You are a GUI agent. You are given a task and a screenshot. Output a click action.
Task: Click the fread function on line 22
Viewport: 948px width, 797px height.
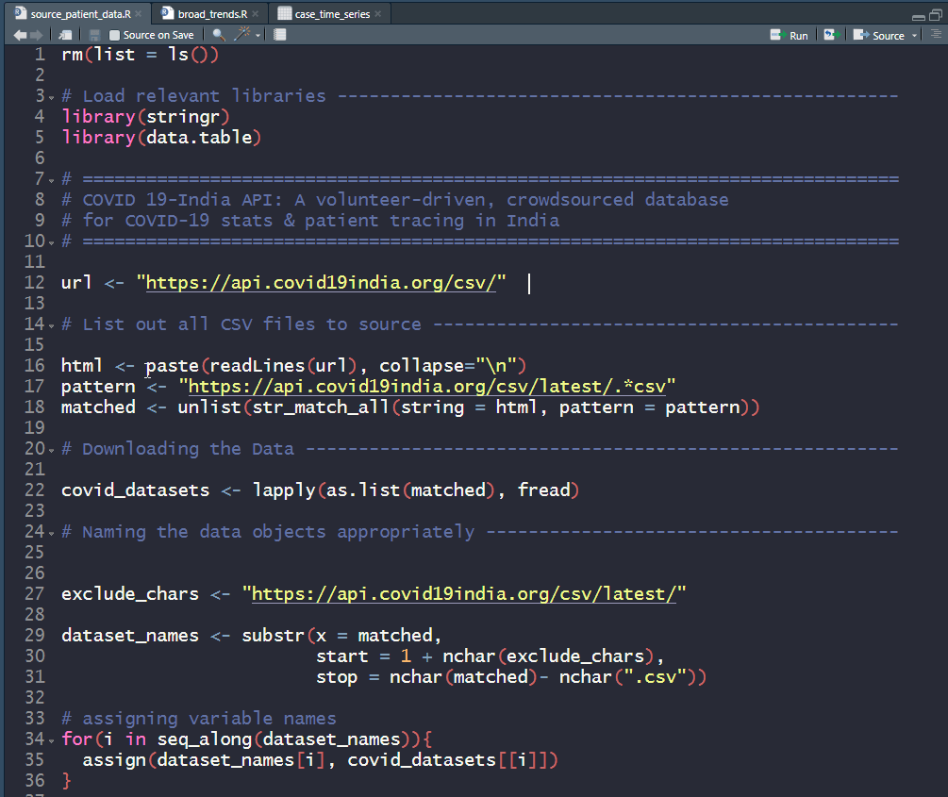[x=544, y=490]
